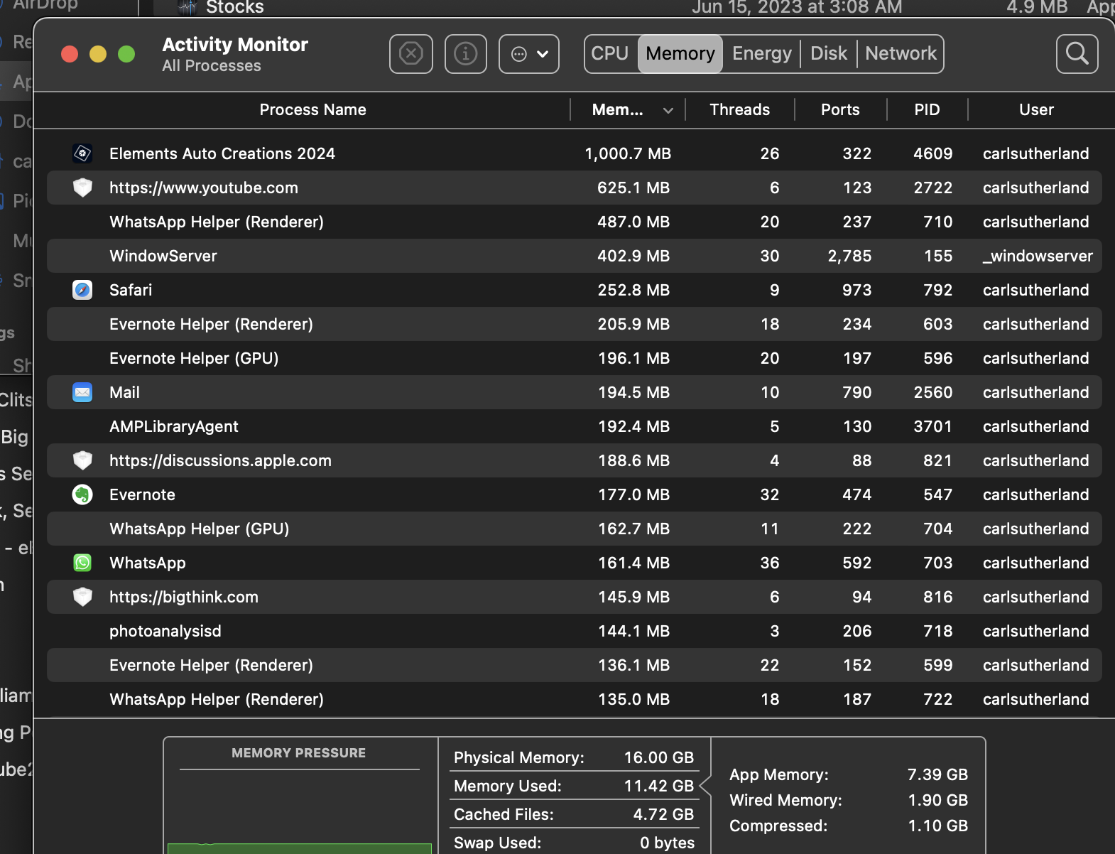The image size is (1115, 854).
Task: Click PID 4609 cell
Action: 933,153
